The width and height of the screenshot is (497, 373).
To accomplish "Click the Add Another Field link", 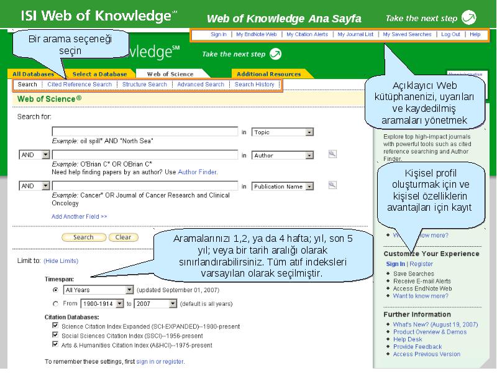I will (x=80, y=216).
